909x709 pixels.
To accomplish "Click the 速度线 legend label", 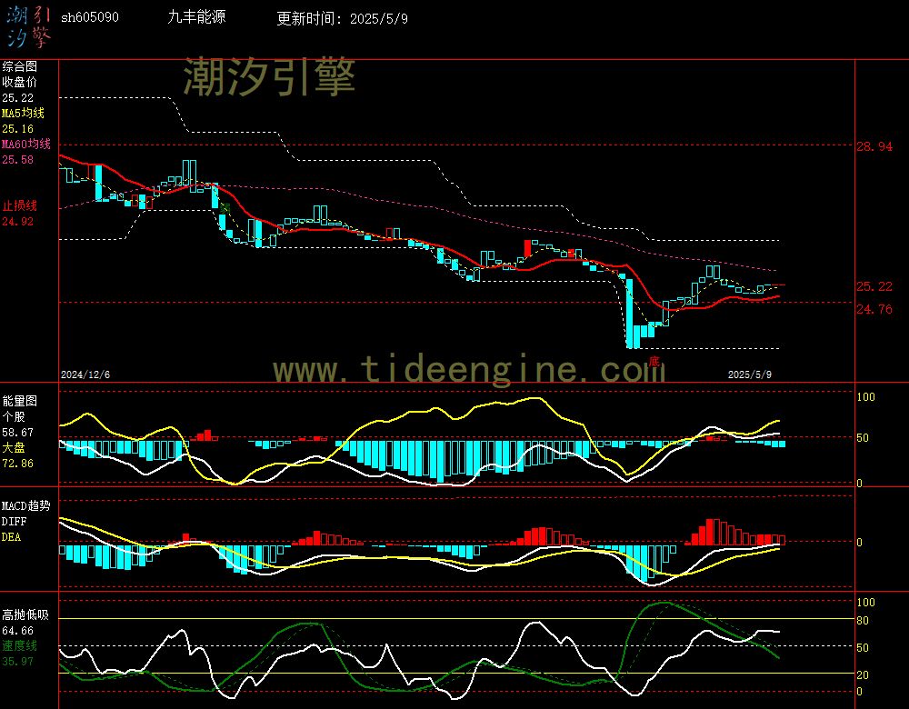I will 20,645.
